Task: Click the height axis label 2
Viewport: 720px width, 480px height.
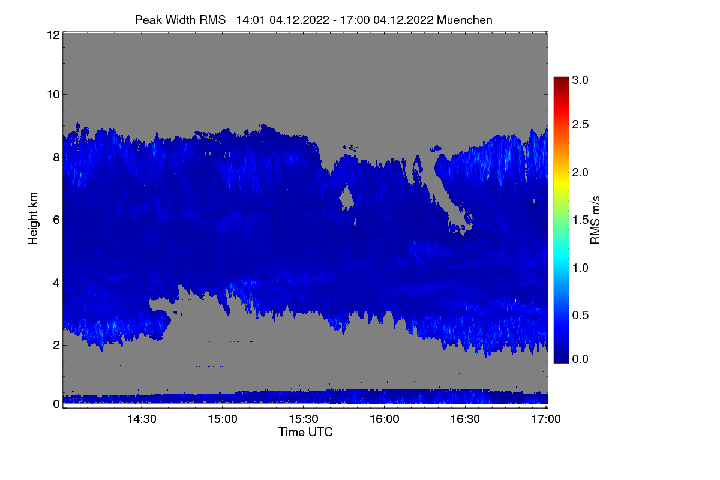Action: [56, 345]
